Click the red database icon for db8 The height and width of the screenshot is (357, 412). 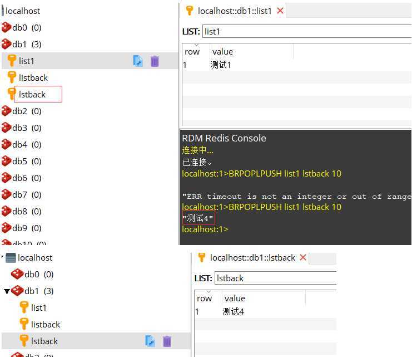click(x=6, y=211)
